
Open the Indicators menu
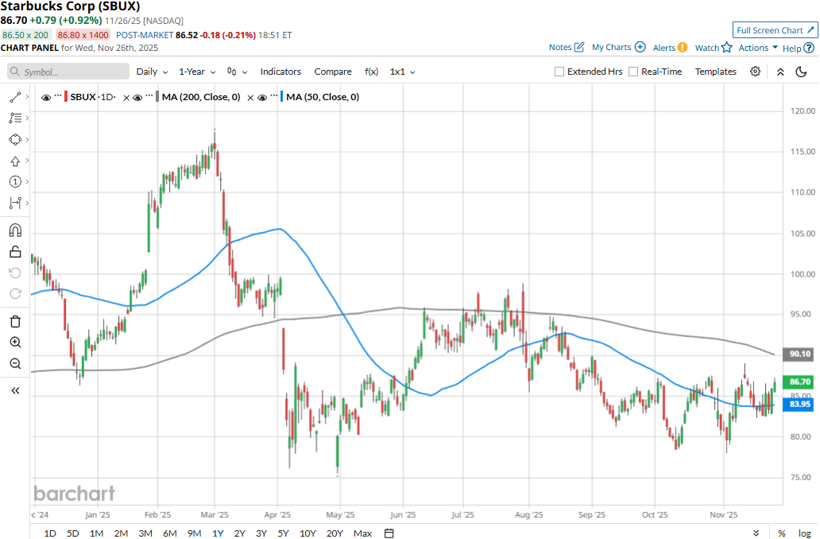280,72
